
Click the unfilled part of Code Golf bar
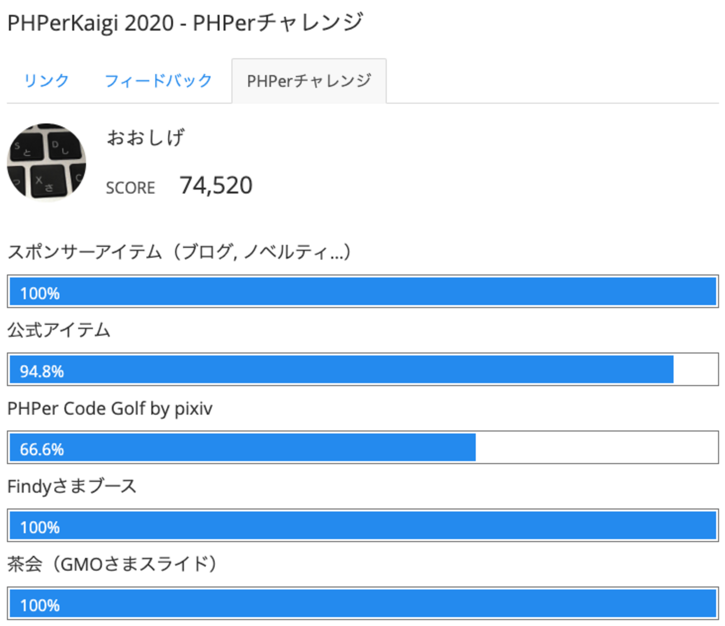596,447
